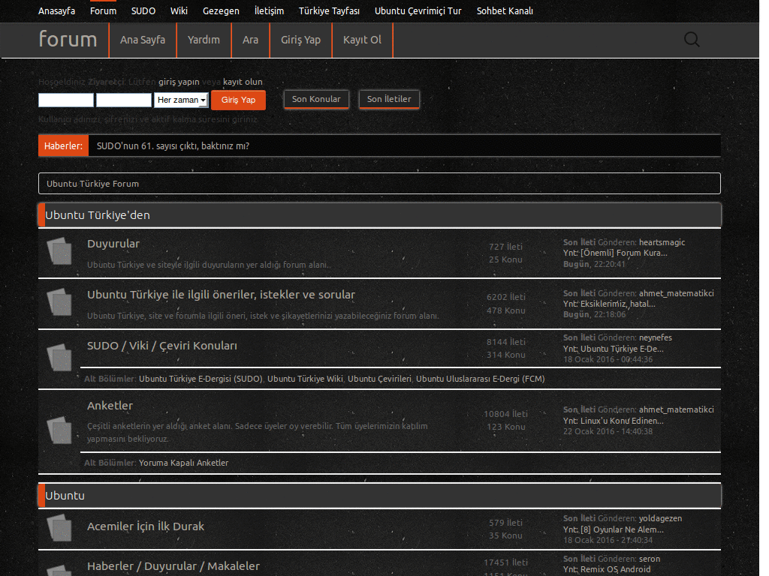The height and width of the screenshot is (576, 769).
Task: Open heartsmagic user profile link
Action: tap(662, 242)
